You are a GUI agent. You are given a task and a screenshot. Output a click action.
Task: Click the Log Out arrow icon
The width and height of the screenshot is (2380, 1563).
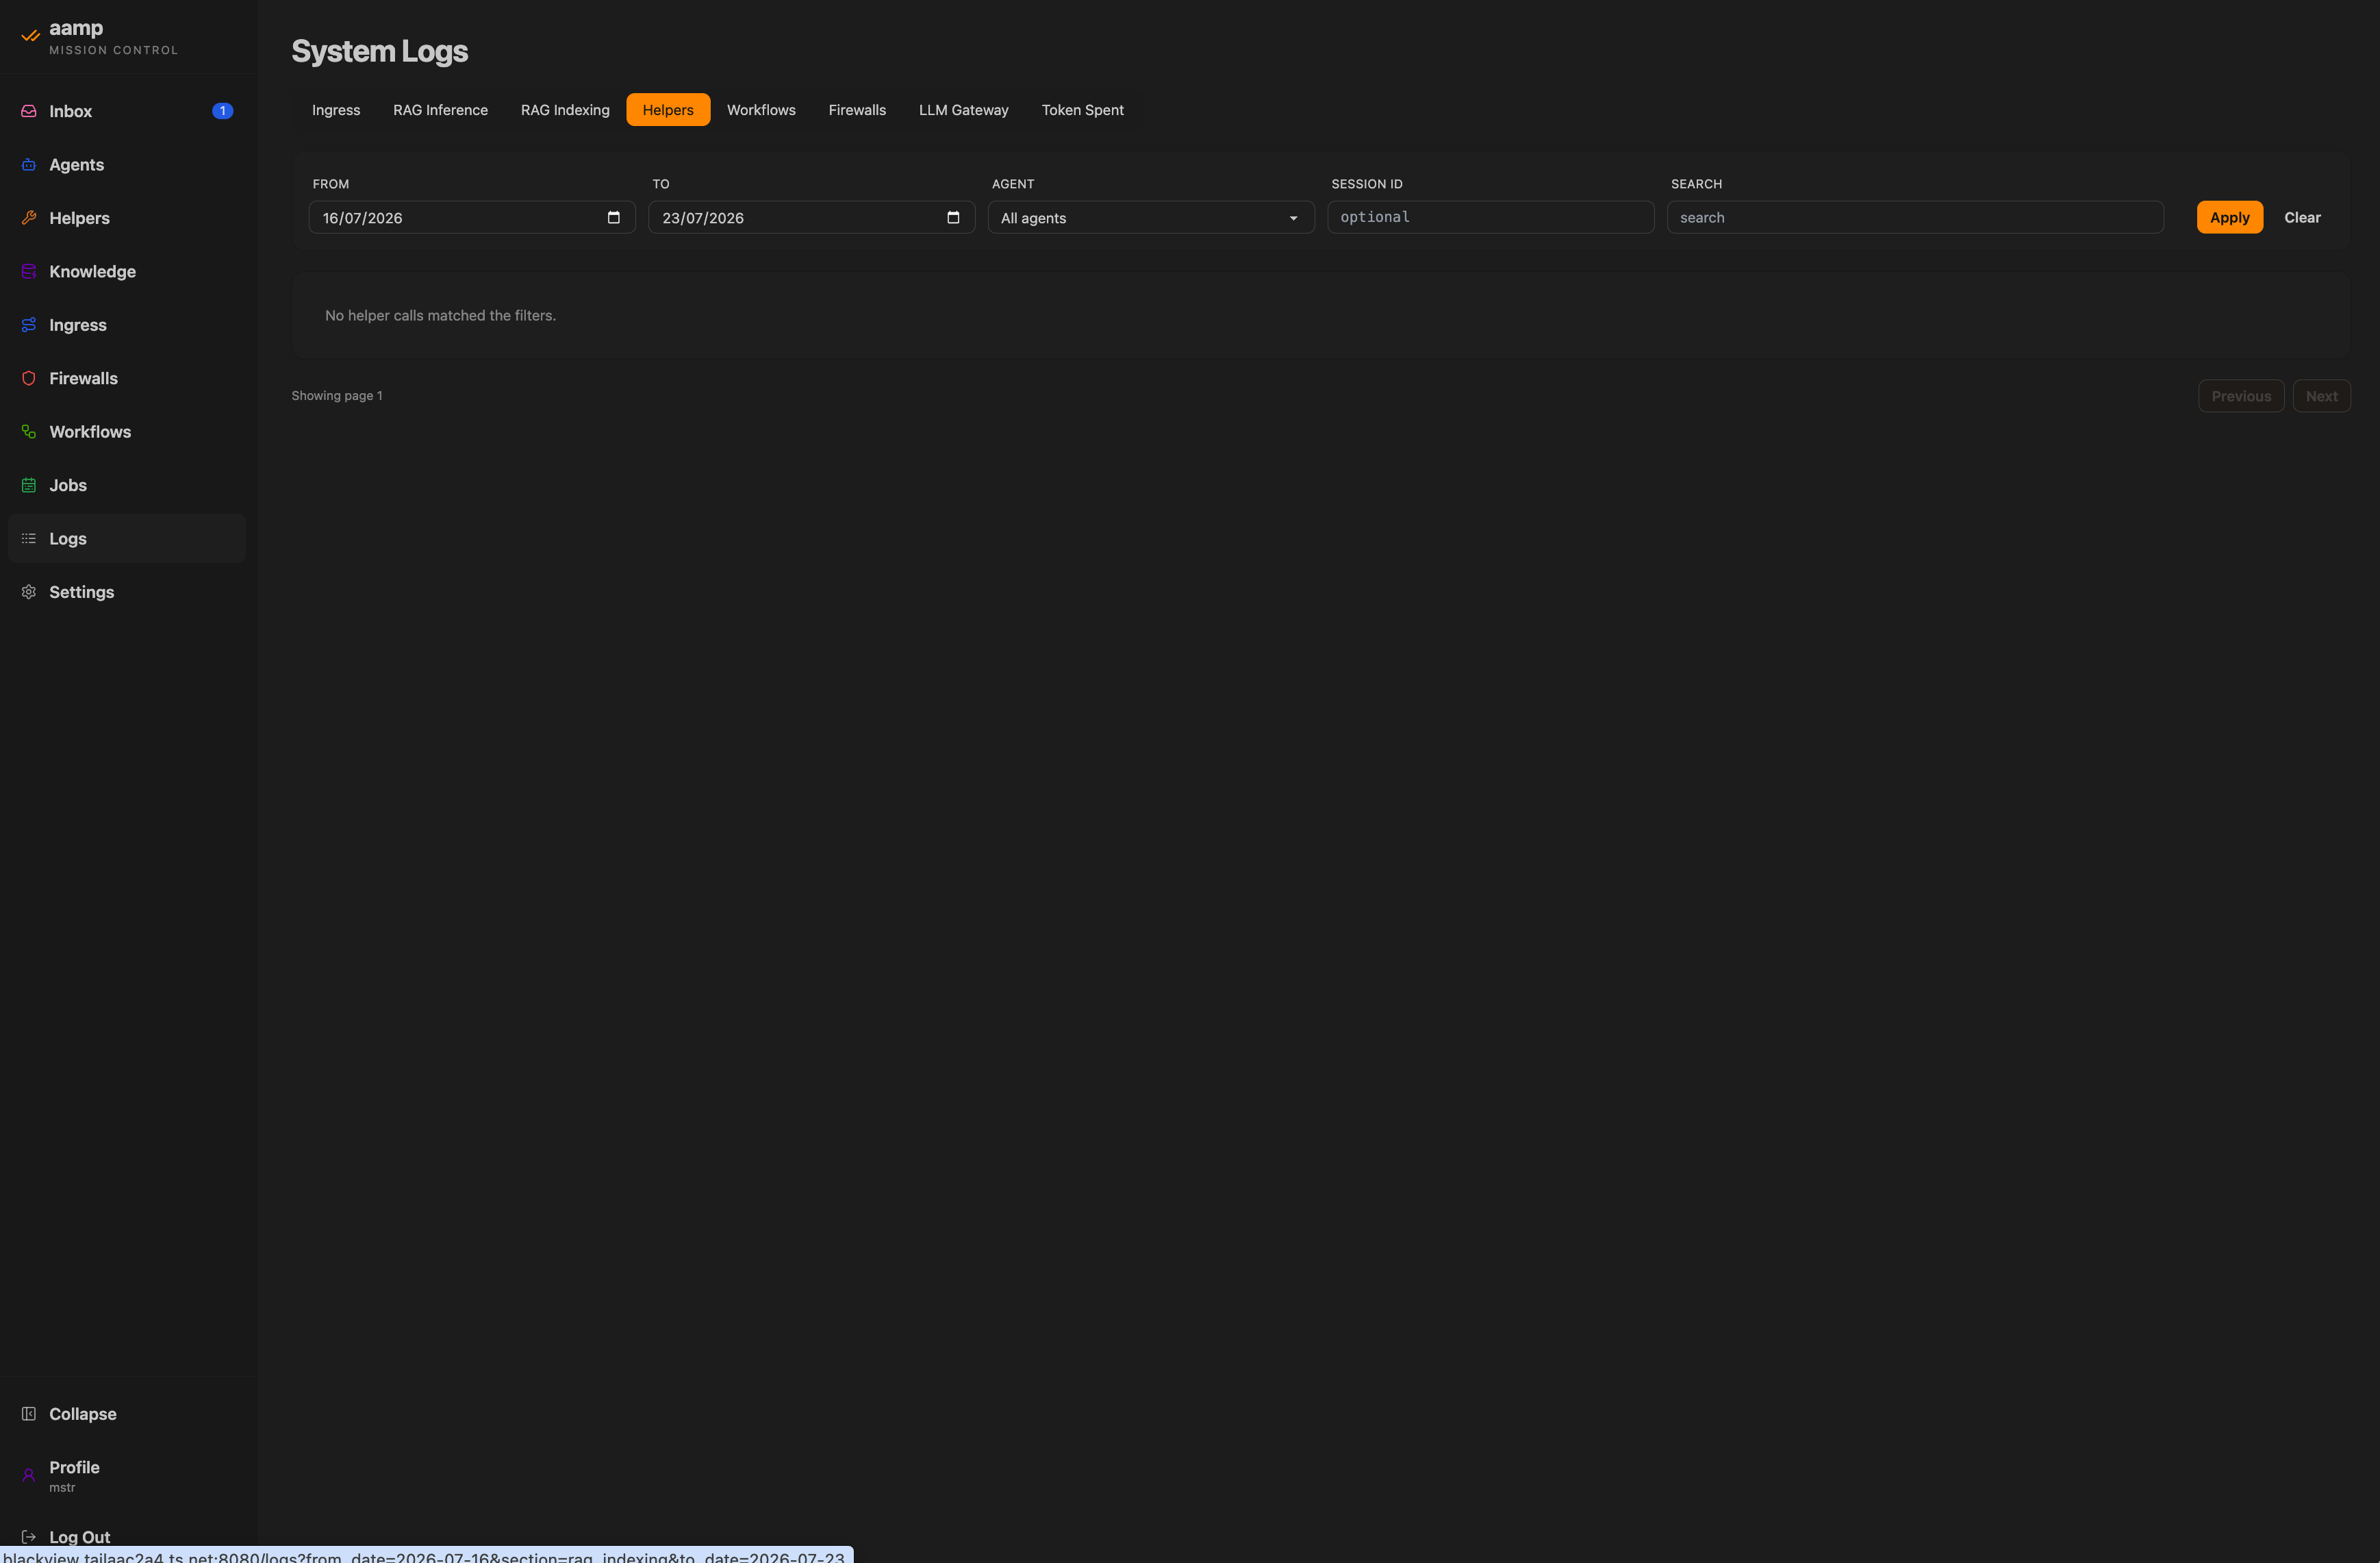pos(29,1537)
